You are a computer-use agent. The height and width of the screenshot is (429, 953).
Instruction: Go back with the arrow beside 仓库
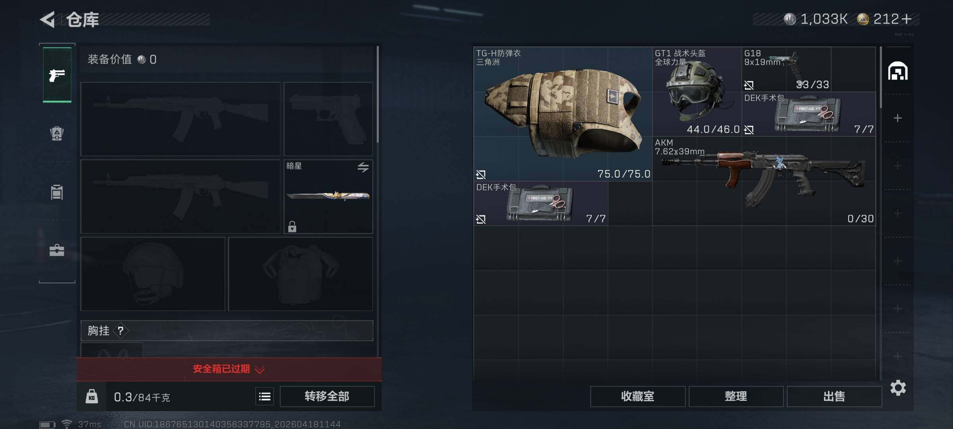pyautogui.click(x=48, y=19)
